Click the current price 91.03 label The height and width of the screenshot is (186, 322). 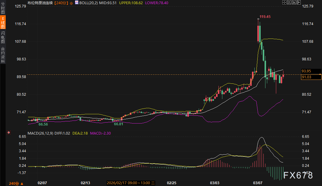click(x=306, y=77)
